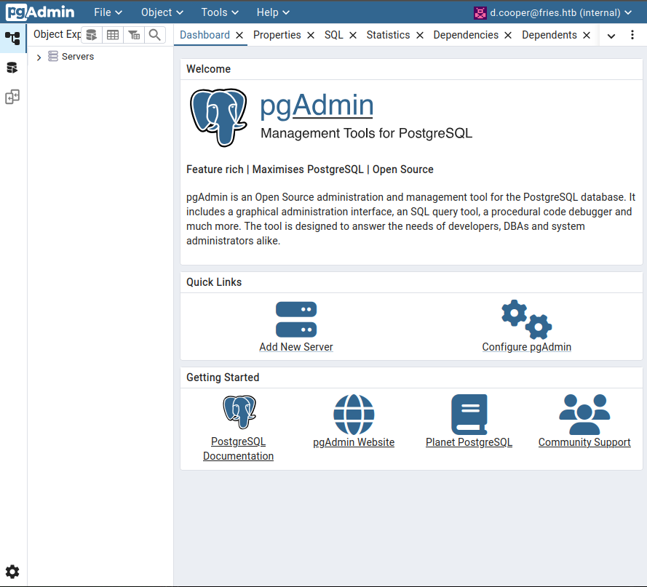Click the Query Tool icon in Object Explorer

coord(91,35)
